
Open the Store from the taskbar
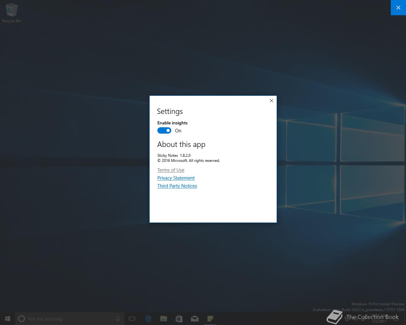(179, 319)
